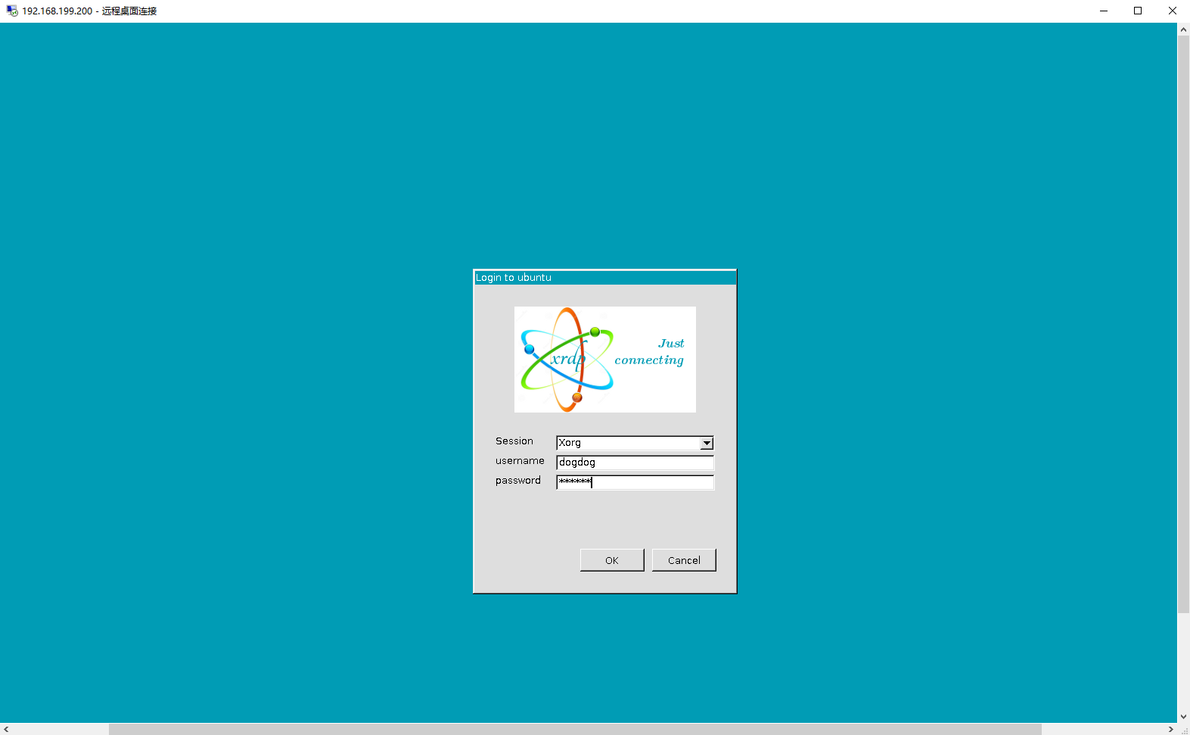Select the Xorg session combo box
This screenshot has height=735, width=1190.
(x=635, y=443)
